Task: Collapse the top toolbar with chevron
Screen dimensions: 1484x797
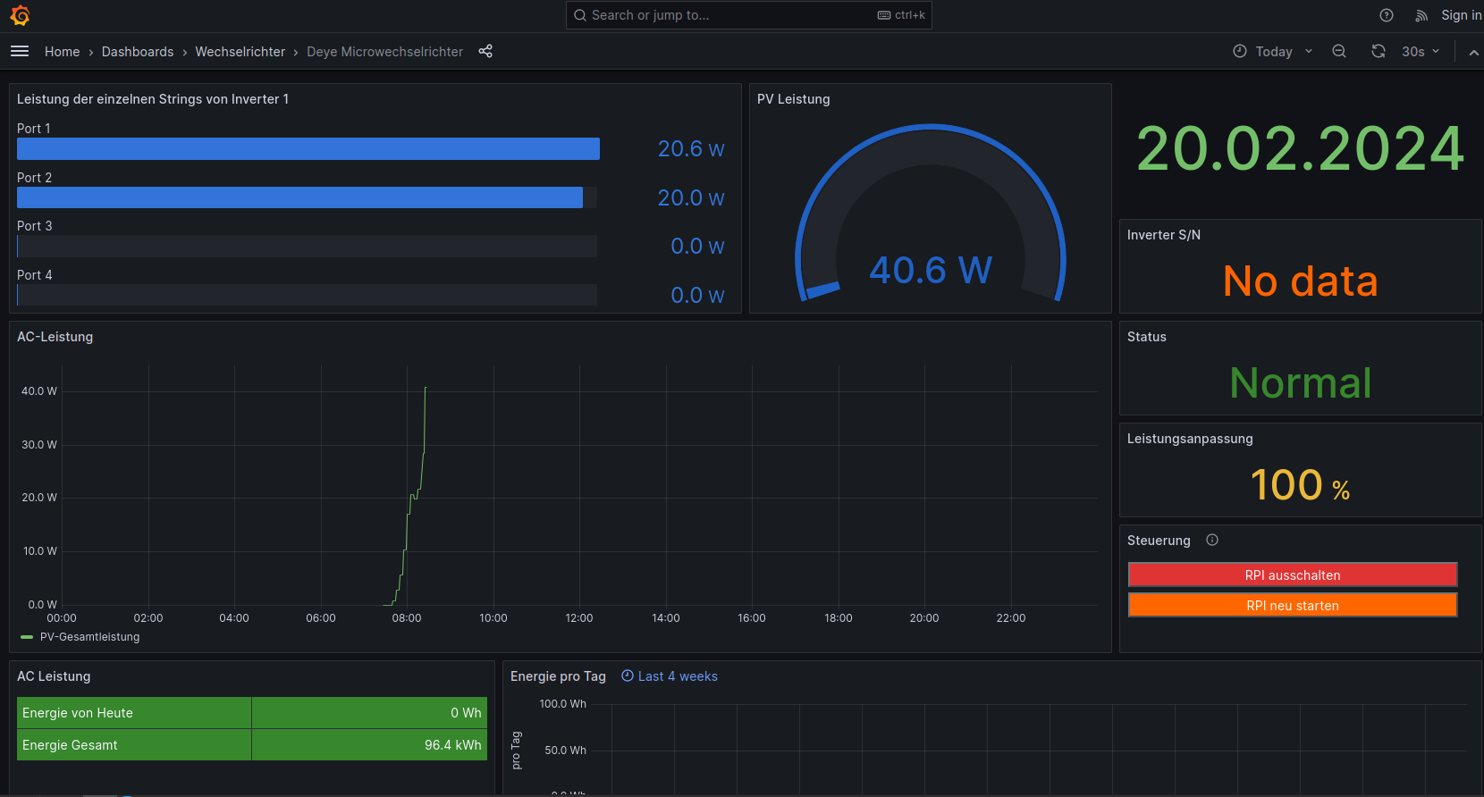Action: [1473, 53]
